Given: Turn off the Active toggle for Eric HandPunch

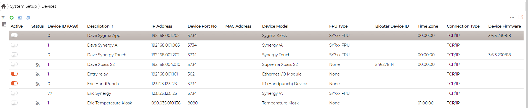Looking at the screenshot, I should tap(14, 83).
